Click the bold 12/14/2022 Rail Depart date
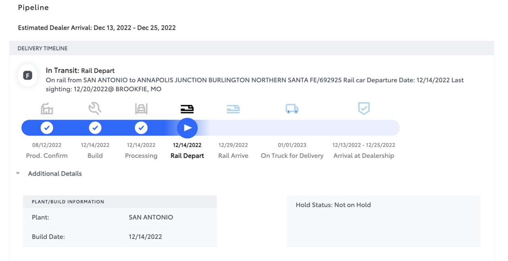 (x=187, y=145)
